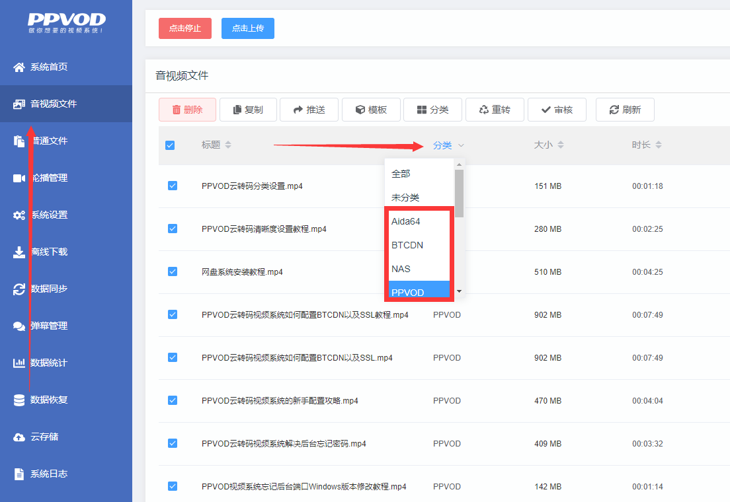
Task: Click the sync icon for 数据同步
Action: pos(19,289)
